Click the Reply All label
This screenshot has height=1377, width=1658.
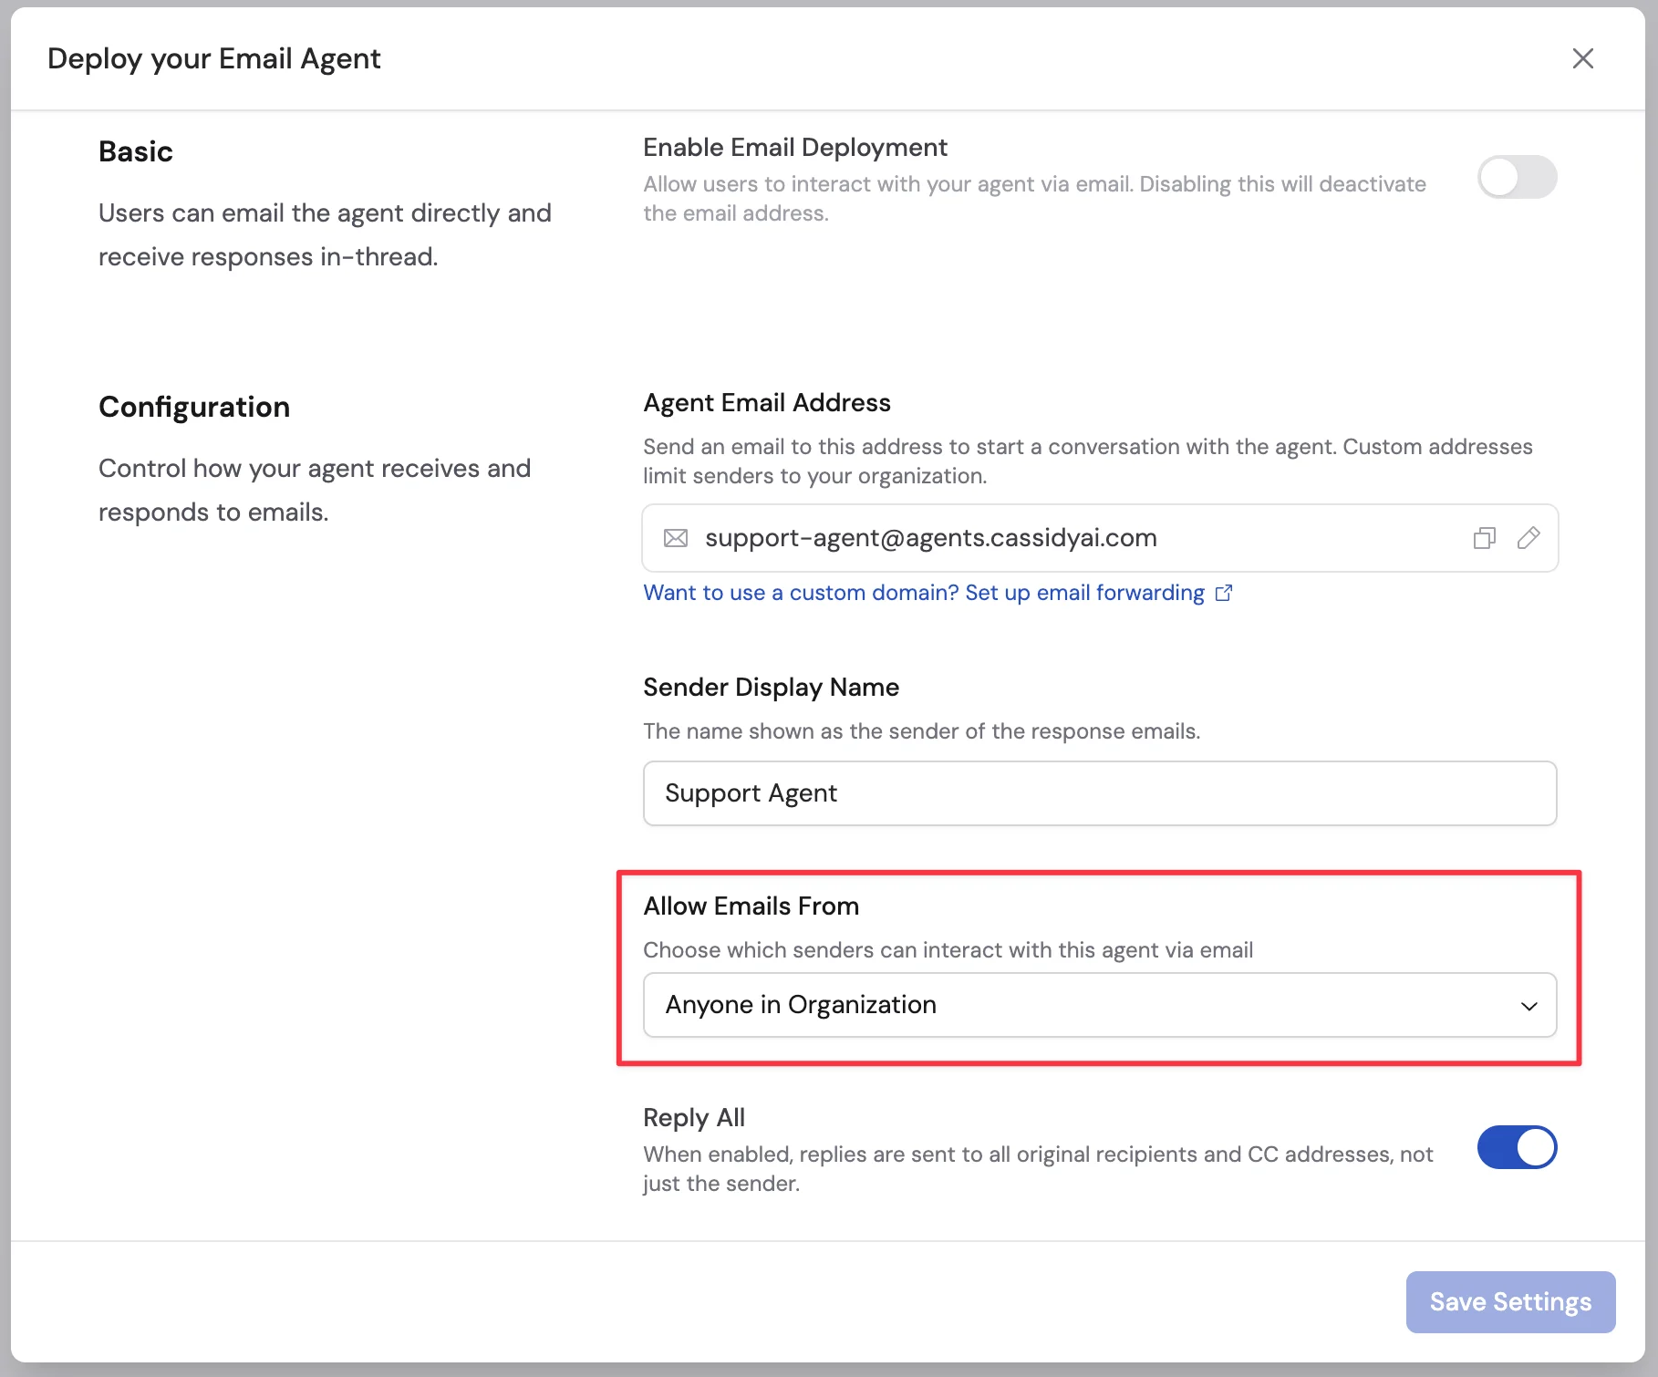pos(694,1118)
